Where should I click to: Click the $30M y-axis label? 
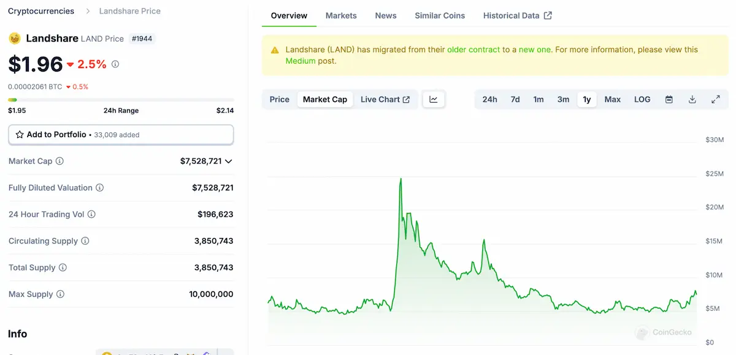click(715, 140)
